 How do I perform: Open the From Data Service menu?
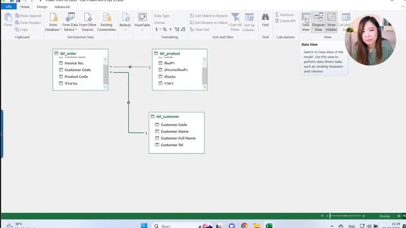coord(70,22)
